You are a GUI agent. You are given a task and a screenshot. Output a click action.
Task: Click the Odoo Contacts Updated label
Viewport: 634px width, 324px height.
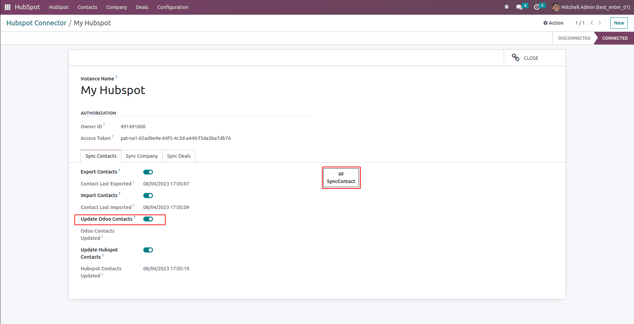coord(98,234)
